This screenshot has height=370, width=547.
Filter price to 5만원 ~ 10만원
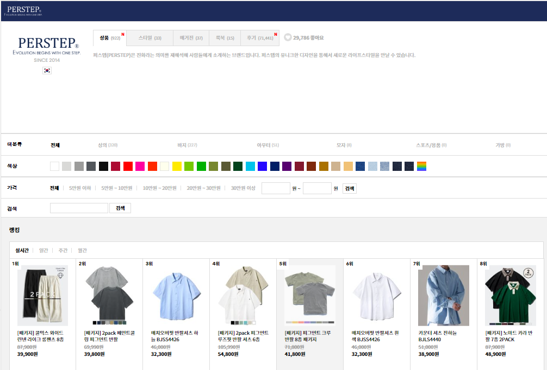[x=117, y=188]
